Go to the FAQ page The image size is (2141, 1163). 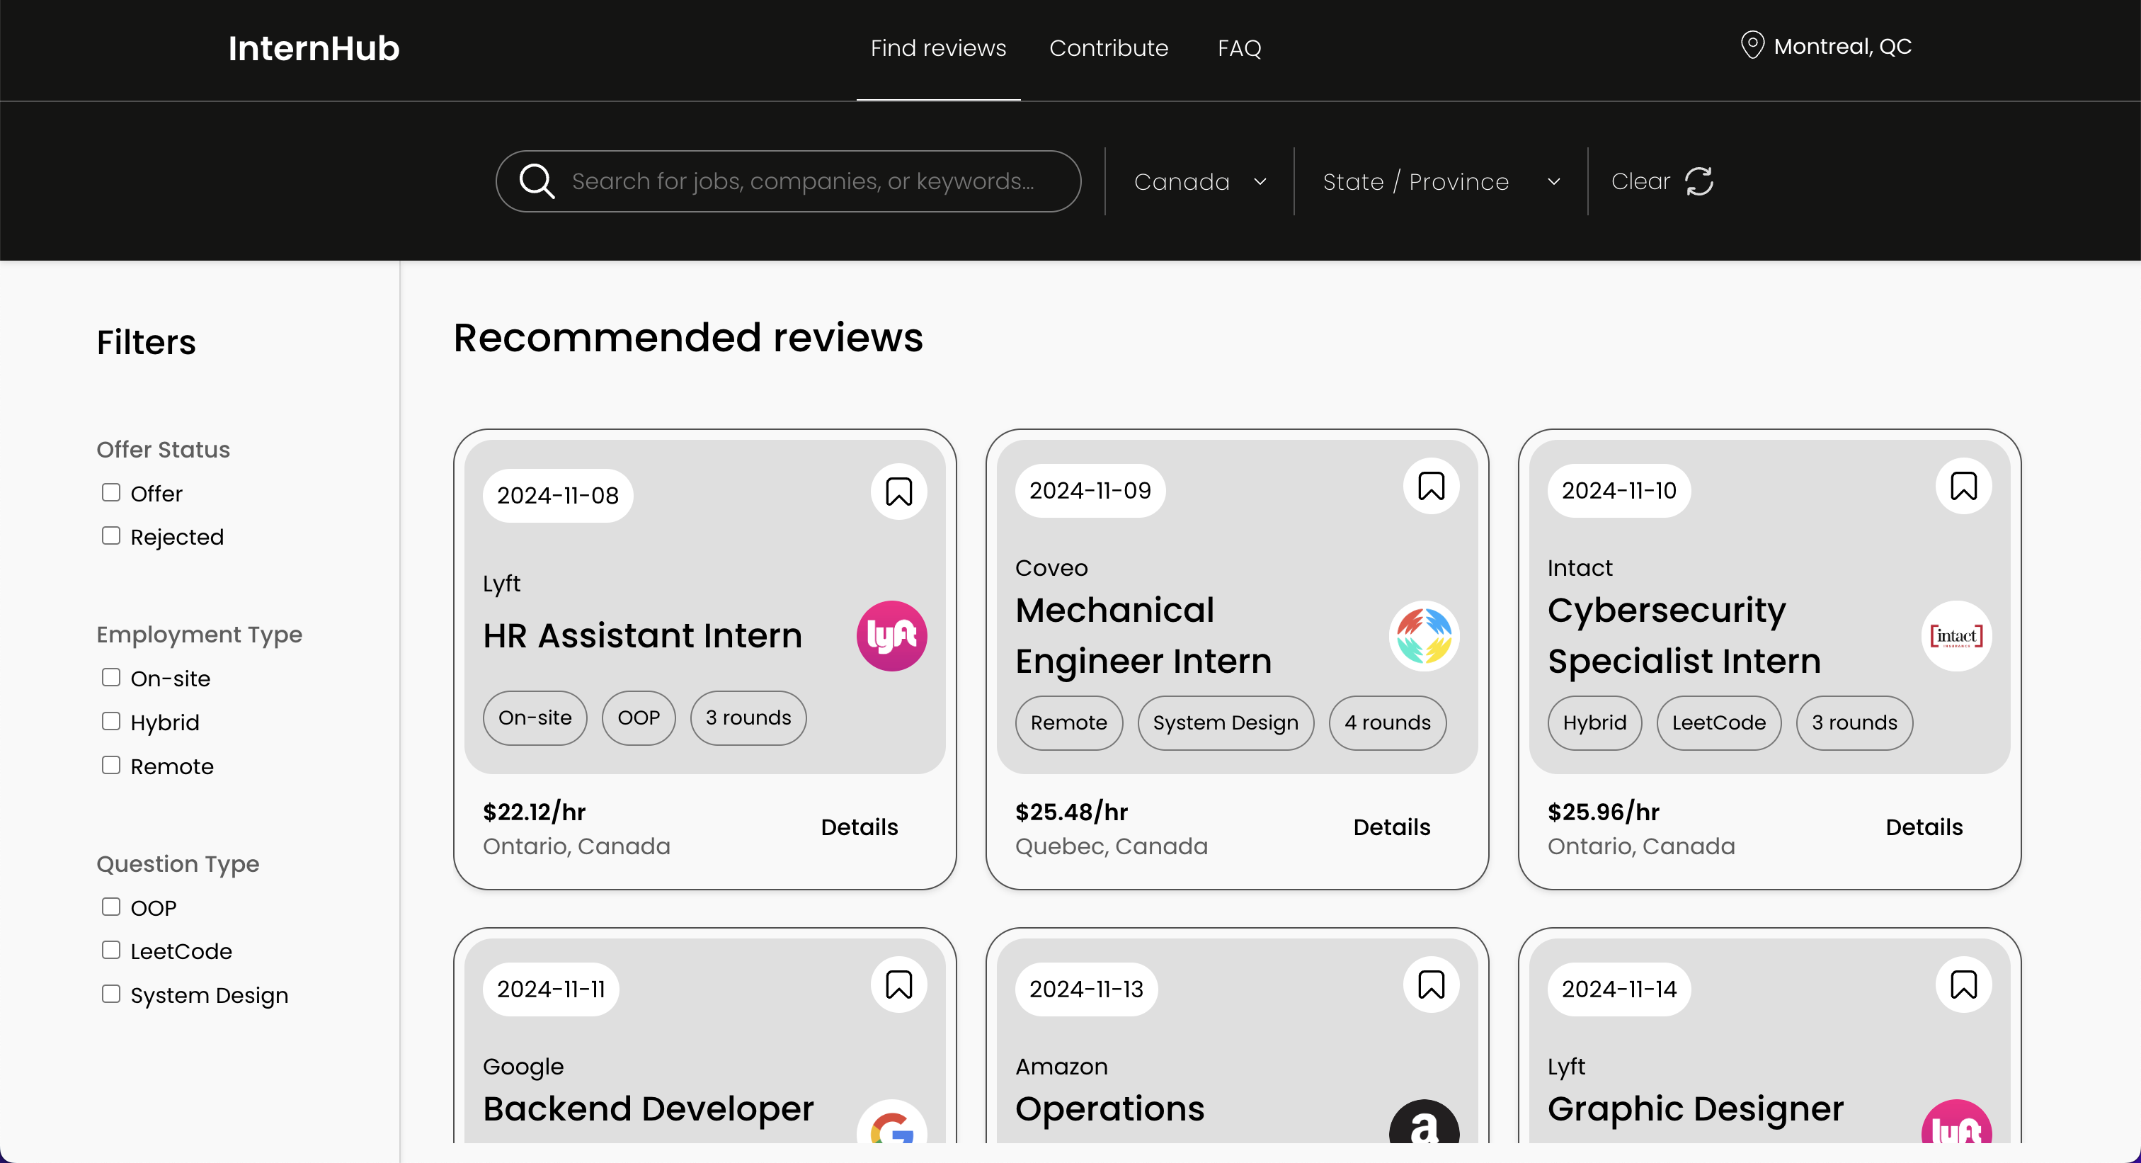pos(1238,48)
